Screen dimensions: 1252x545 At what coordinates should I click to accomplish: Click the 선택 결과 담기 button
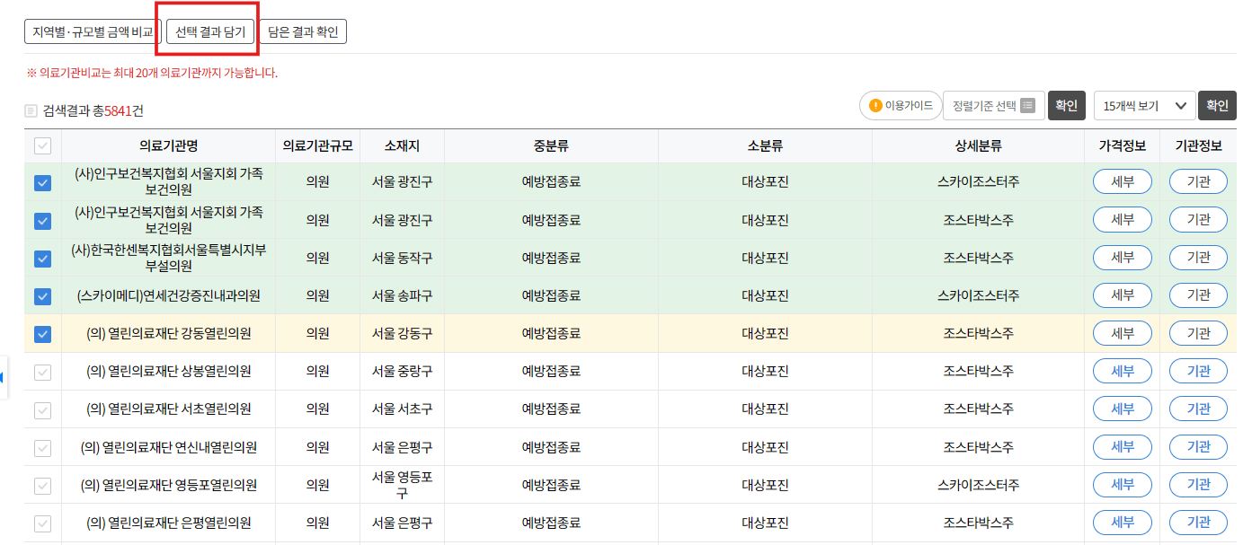click(209, 31)
